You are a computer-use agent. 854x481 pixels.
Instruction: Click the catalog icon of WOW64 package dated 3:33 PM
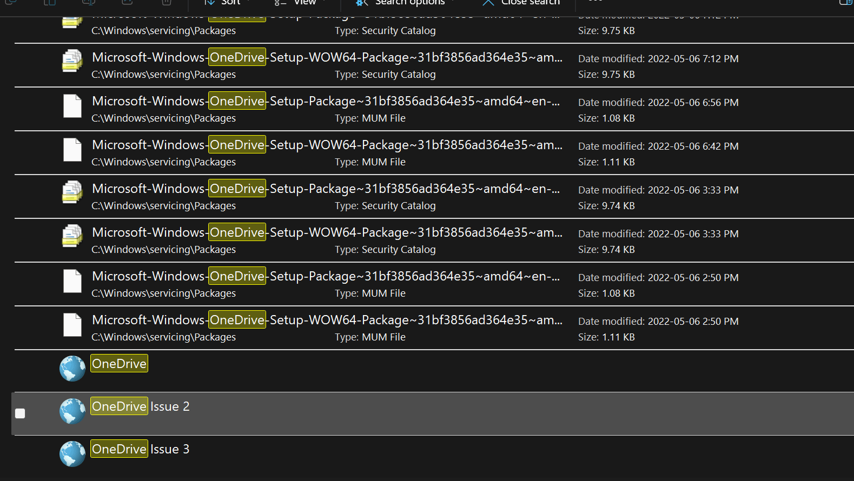click(x=72, y=236)
